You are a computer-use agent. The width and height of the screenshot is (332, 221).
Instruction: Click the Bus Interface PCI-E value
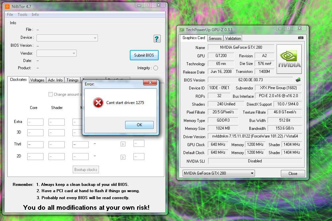click(278, 96)
